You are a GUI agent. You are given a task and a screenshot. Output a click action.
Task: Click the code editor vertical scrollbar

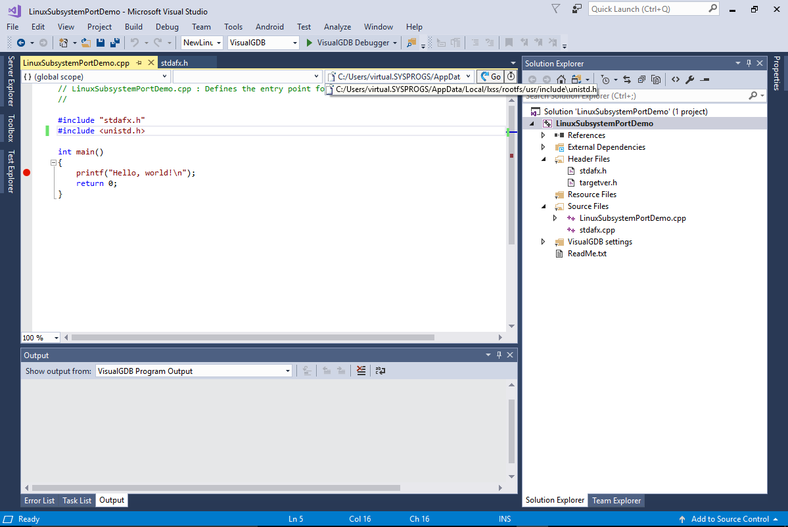tap(511, 174)
